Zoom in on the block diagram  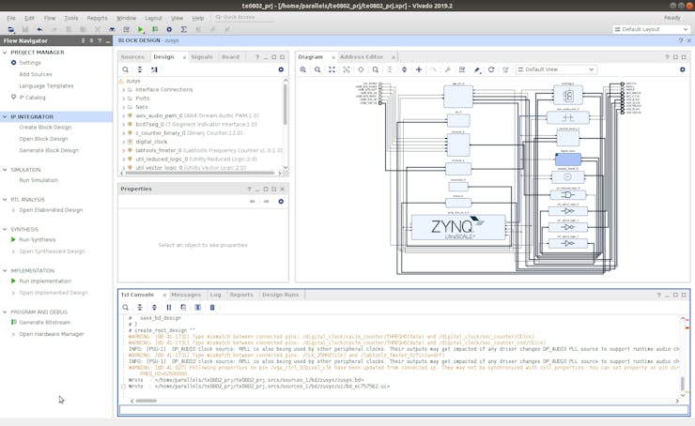303,69
